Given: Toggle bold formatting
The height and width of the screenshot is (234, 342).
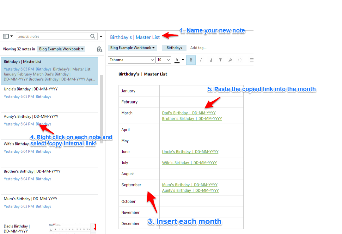Looking at the screenshot, I should click(191, 60).
